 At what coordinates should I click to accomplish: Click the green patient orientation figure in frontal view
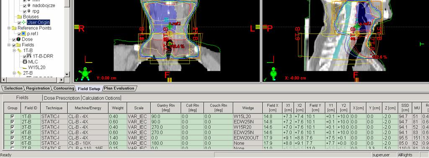tap(85, 74)
